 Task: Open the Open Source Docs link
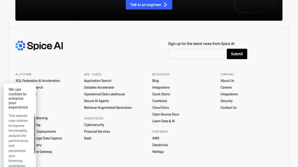165,114
